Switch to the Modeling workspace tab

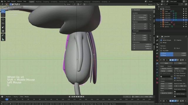tap(38, 2)
